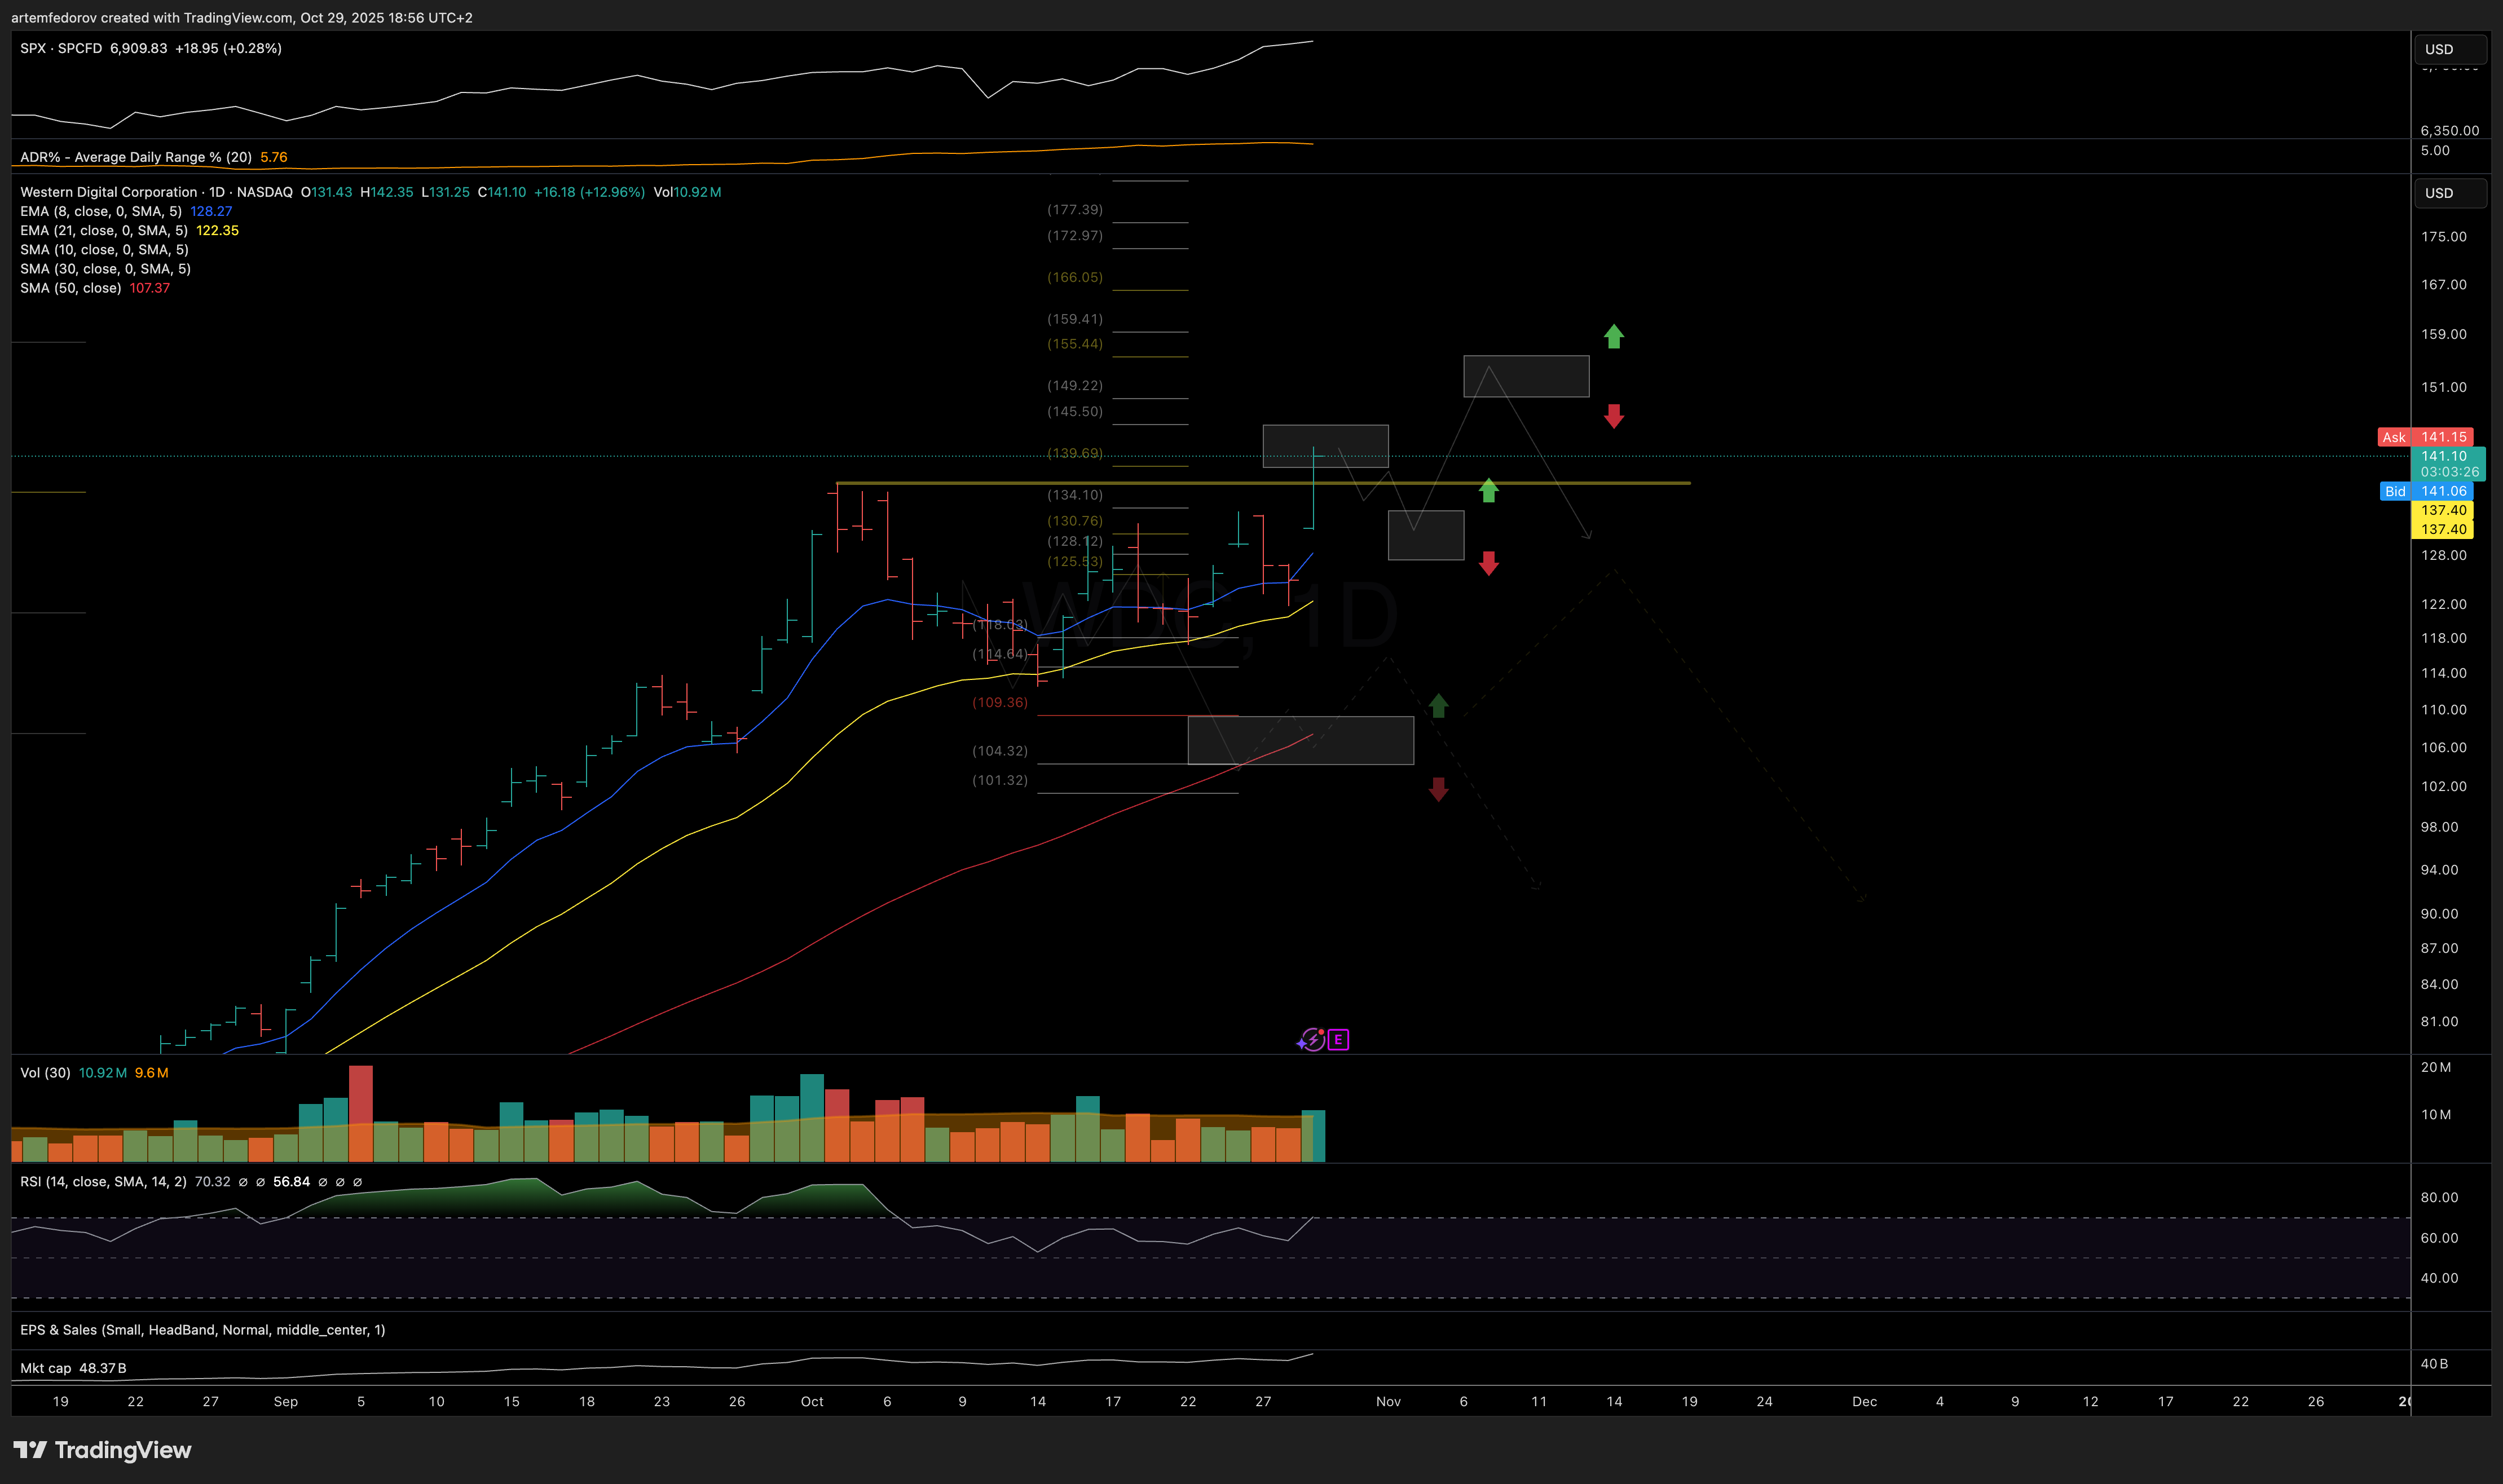Click 40B on the market cap scale
This screenshot has width=2503, height=1484.
(x=2434, y=1364)
